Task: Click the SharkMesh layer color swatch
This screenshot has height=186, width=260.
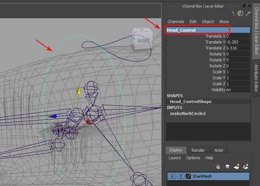Action: (188, 176)
